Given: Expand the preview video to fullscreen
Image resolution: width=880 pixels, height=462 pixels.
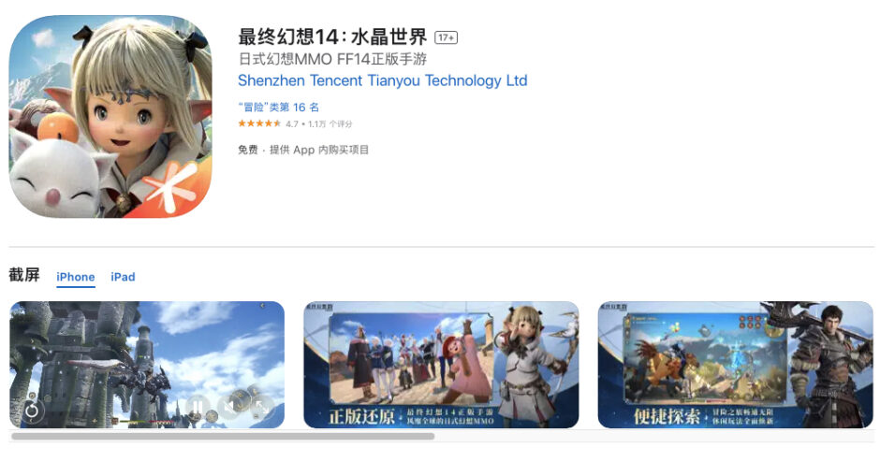Looking at the screenshot, I should pos(262,406).
